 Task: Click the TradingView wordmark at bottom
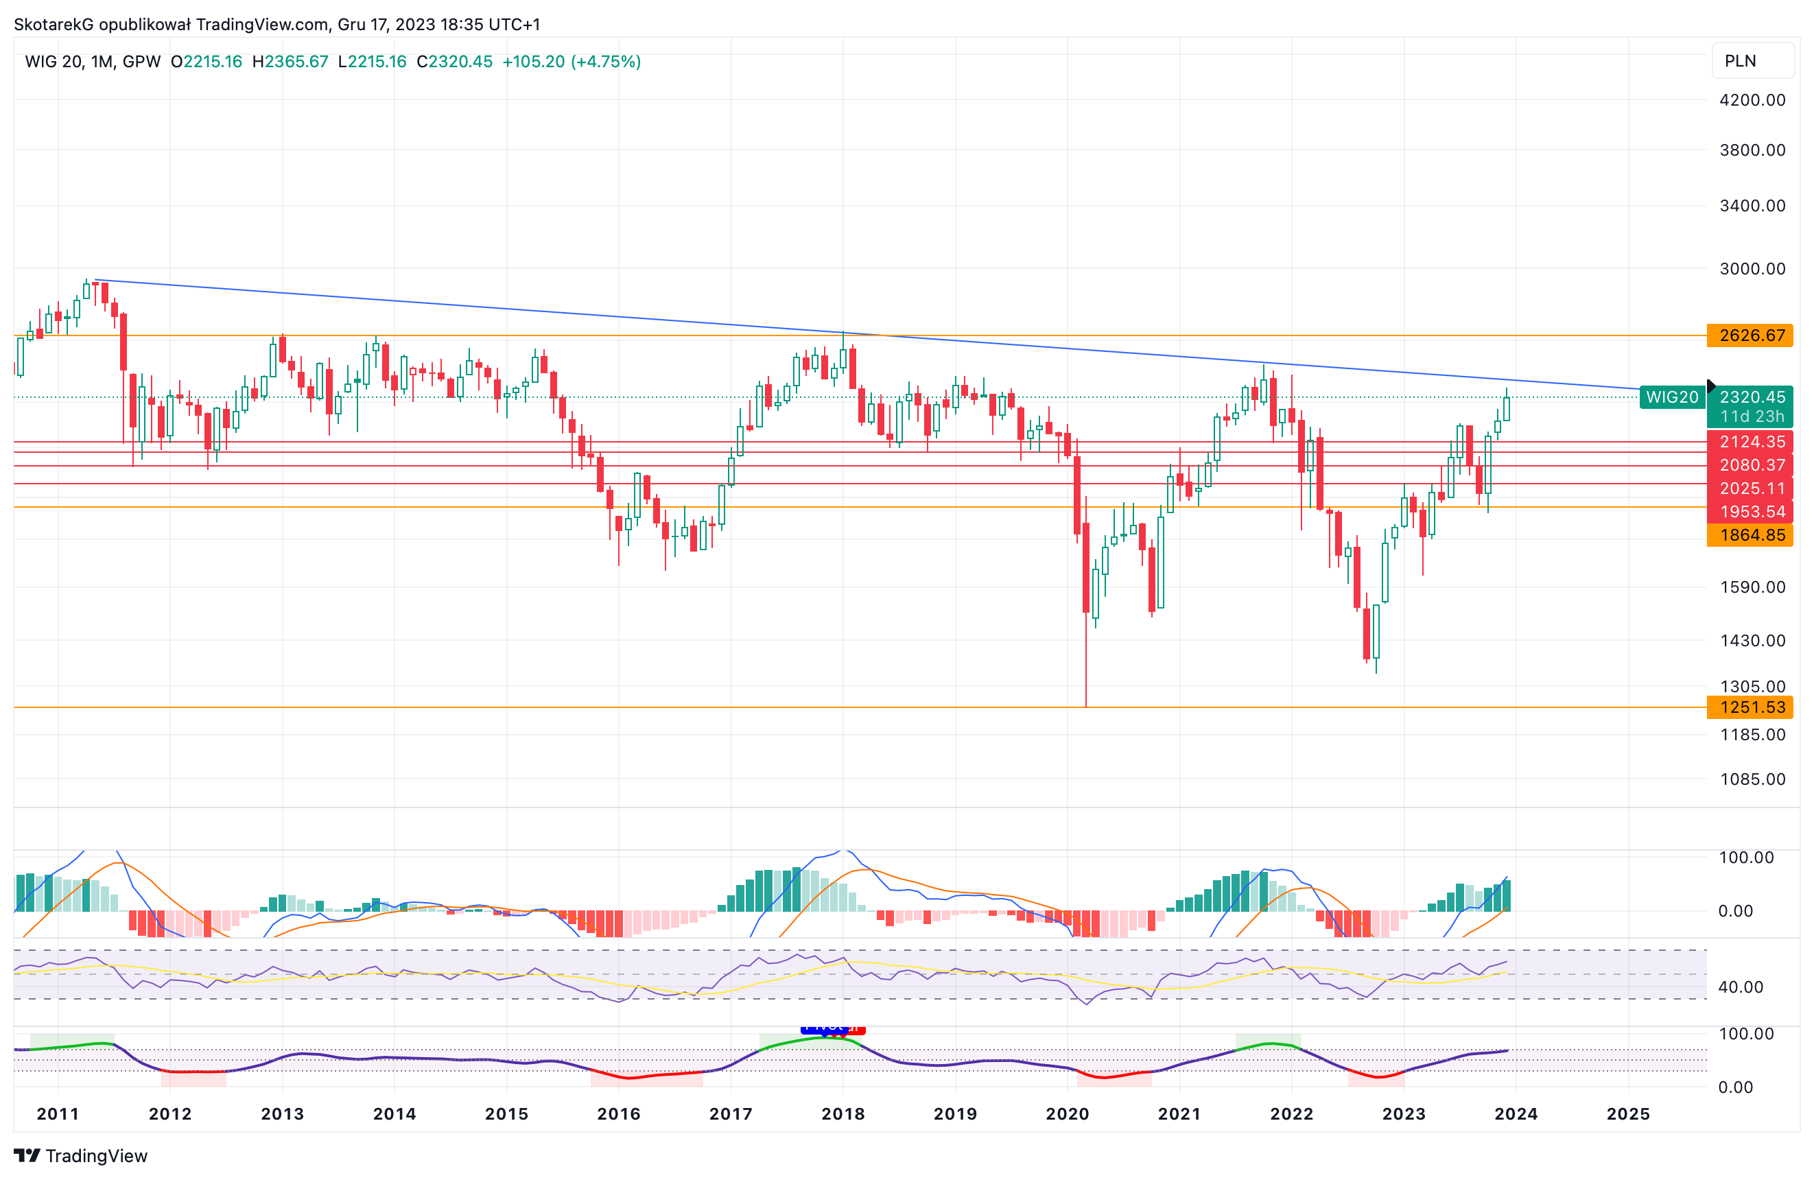point(97,1155)
